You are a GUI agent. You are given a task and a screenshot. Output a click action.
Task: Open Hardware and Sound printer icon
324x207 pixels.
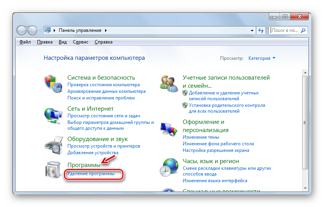[x=53, y=145]
